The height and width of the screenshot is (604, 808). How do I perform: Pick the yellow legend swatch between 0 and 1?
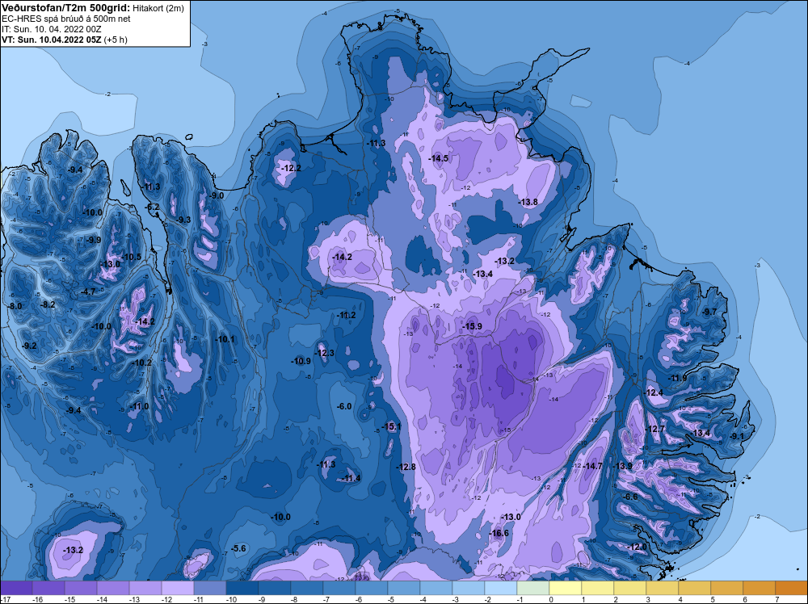pyautogui.click(x=566, y=588)
